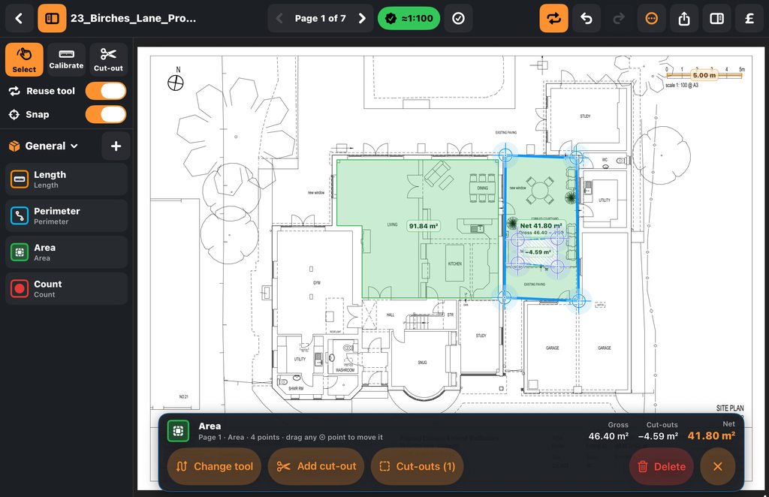Click the ≈1:100 scale badge
769x497 pixels.
409,19
